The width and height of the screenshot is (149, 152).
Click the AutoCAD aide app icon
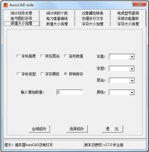pos(6,5)
